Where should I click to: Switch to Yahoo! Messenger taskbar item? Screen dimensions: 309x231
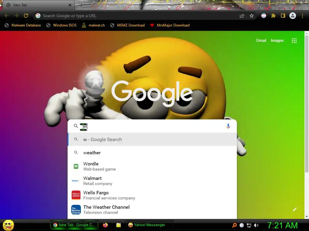click(x=150, y=225)
